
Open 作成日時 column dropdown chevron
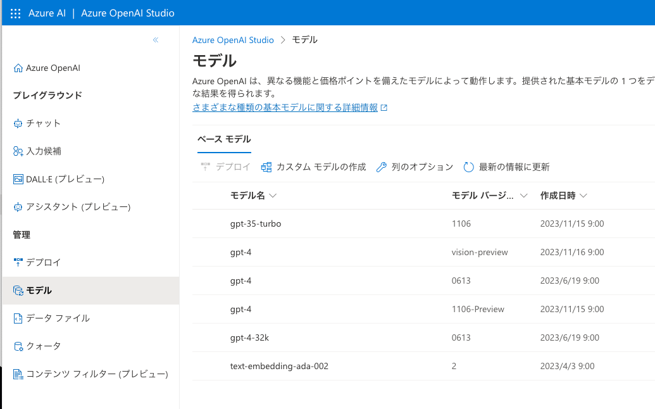(583, 196)
